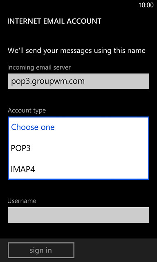Viewport: 157px width, 262px height.
Task: Select POP3 as the account type
Action: pos(78,148)
